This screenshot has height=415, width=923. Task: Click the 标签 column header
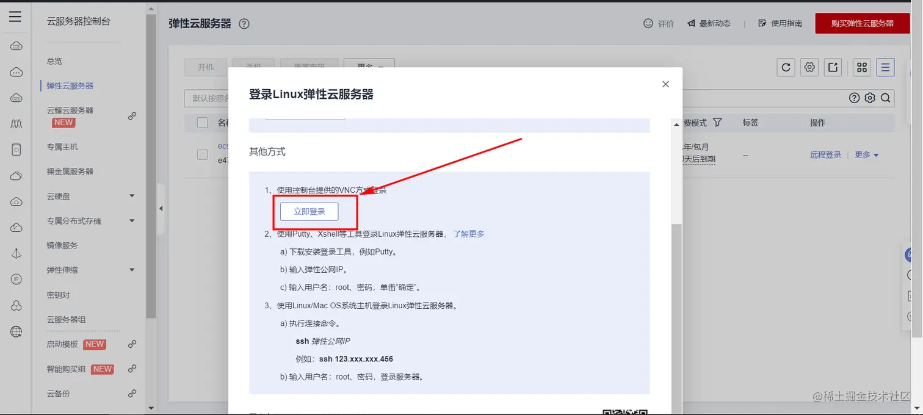click(x=750, y=123)
